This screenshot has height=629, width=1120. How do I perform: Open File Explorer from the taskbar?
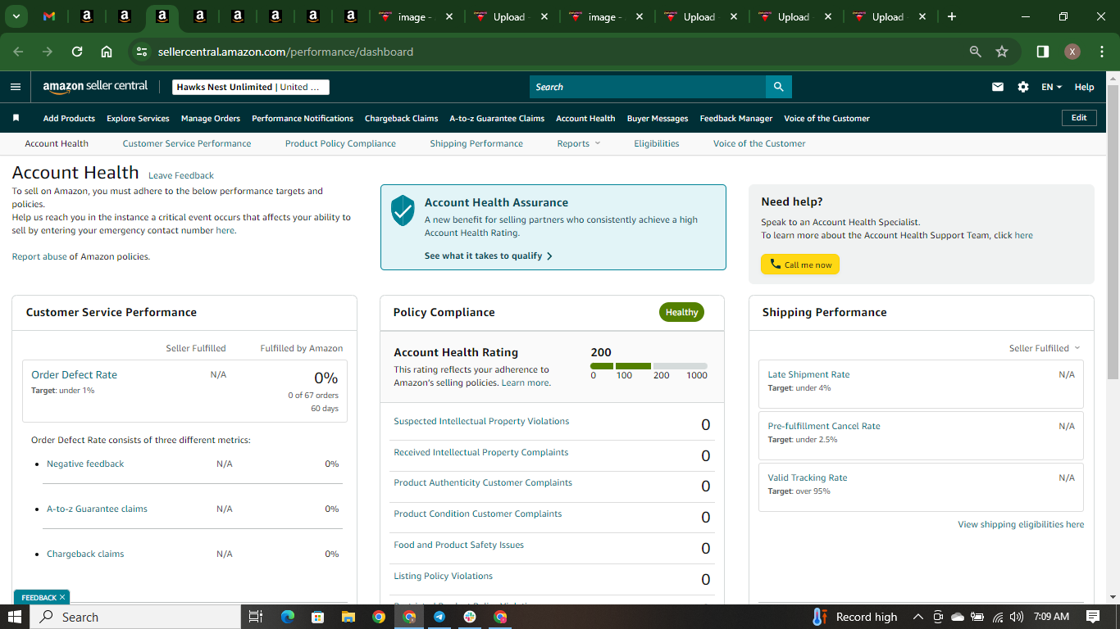click(348, 617)
